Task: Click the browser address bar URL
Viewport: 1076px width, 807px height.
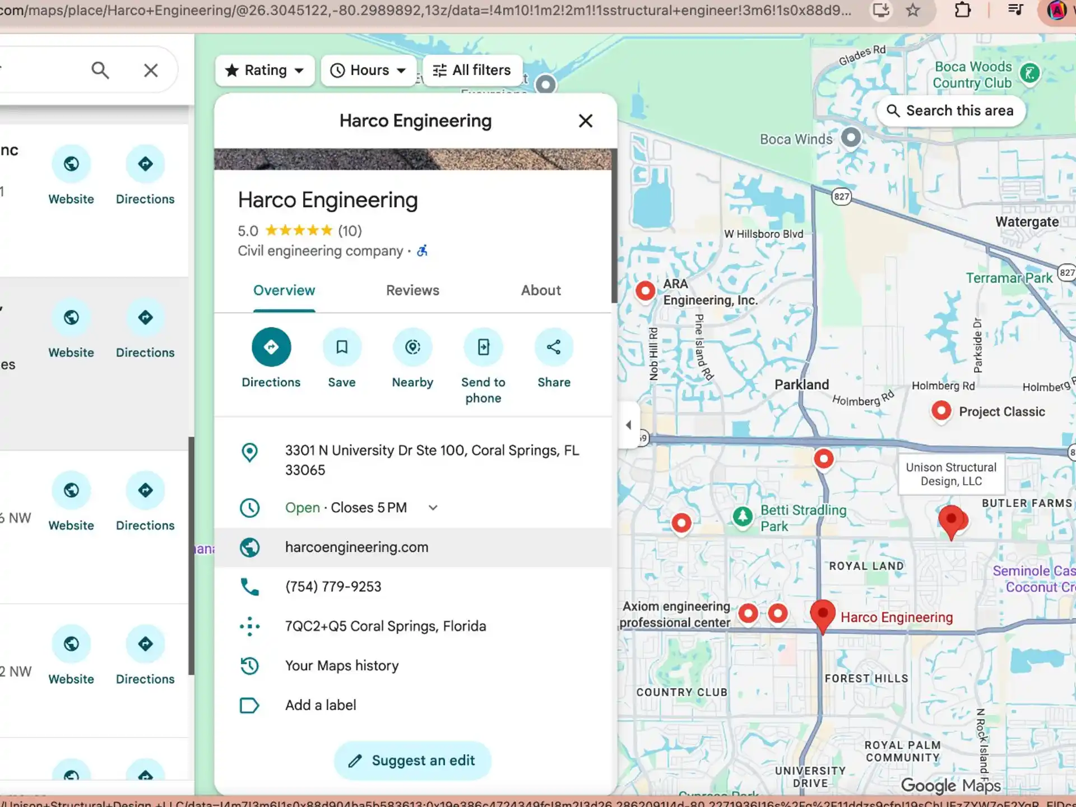Action: pos(426,10)
